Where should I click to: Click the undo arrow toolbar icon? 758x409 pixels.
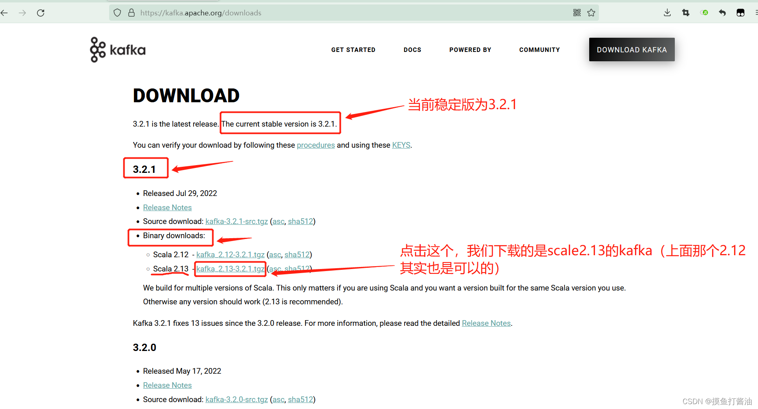tap(722, 13)
